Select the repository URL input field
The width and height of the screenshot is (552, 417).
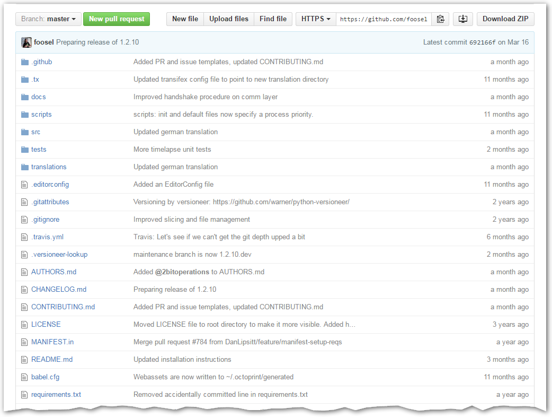pyautogui.click(x=384, y=19)
